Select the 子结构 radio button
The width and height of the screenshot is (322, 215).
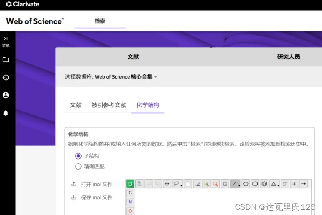pos(78,156)
